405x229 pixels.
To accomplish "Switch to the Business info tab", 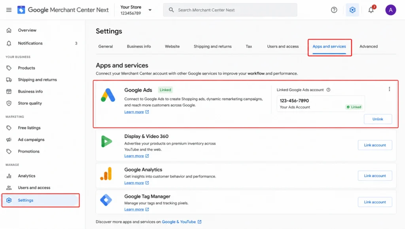I will point(139,46).
